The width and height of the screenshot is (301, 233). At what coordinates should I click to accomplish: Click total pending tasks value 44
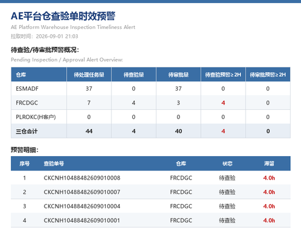pyautogui.click(x=89, y=132)
